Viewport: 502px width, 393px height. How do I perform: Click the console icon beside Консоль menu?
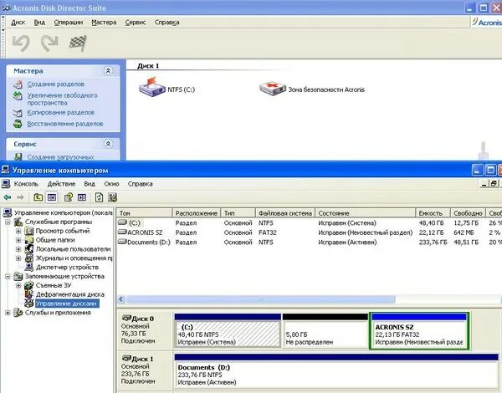coord(6,184)
